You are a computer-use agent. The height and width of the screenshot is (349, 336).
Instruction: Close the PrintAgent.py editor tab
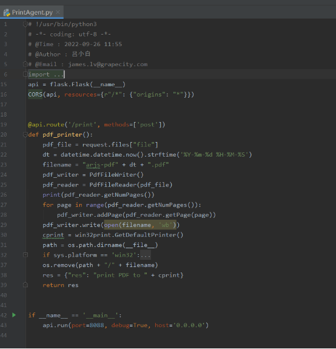(58, 12)
